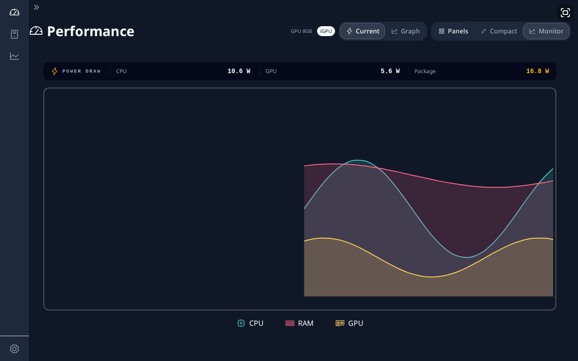Click CPU power value 10.6 W
The height and width of the screenshot is (361, 578).
point(239,71)
